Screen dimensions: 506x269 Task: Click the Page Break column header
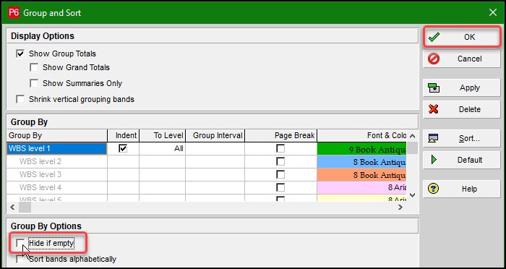pos(280,135)
